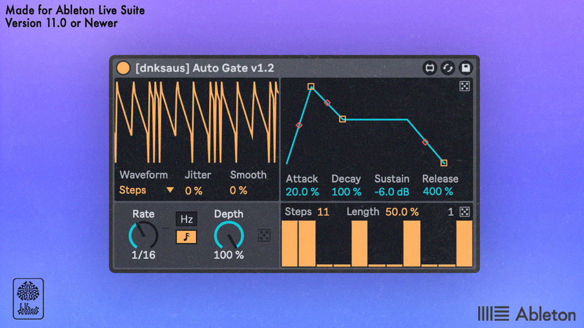Click the dice icon next to the Depth knob
Image resolution: width=584 pixels, height=328 pixels.
(264, 235)
